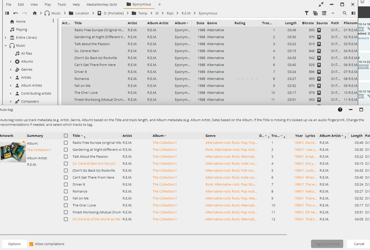Open the filter funnel icon
Image resolution: width=370 pixels, height=250 pixels.
(x=307, y=13)
